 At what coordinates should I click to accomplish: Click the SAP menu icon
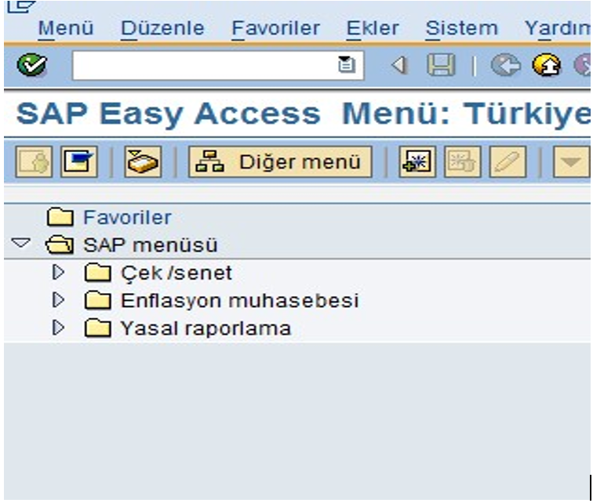[79, 161]
